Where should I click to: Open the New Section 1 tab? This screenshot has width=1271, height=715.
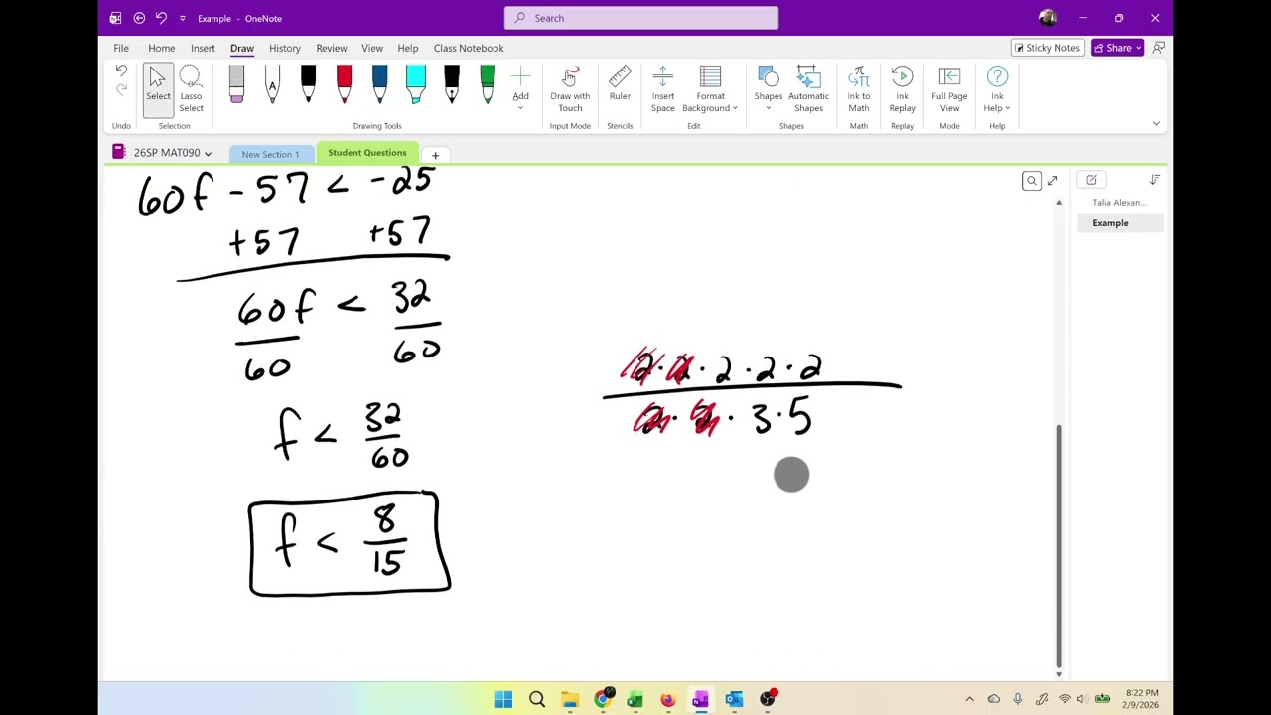point(270,154)
